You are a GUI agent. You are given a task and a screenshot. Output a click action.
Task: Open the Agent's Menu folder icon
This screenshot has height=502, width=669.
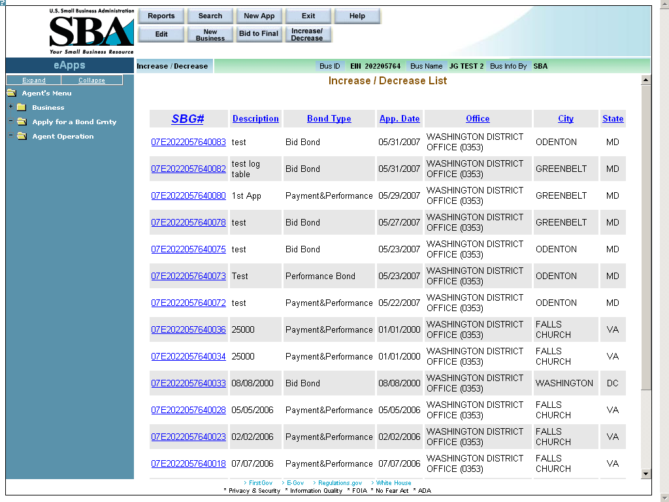pos(12,93)
